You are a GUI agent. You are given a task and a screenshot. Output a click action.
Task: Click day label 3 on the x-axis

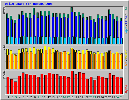coord(16,97)
